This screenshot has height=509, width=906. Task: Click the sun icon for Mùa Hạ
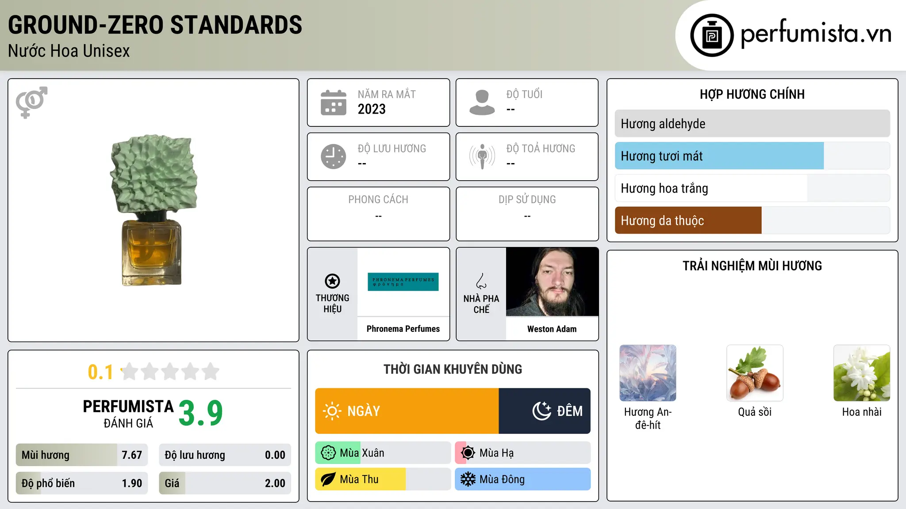point(468,453)
